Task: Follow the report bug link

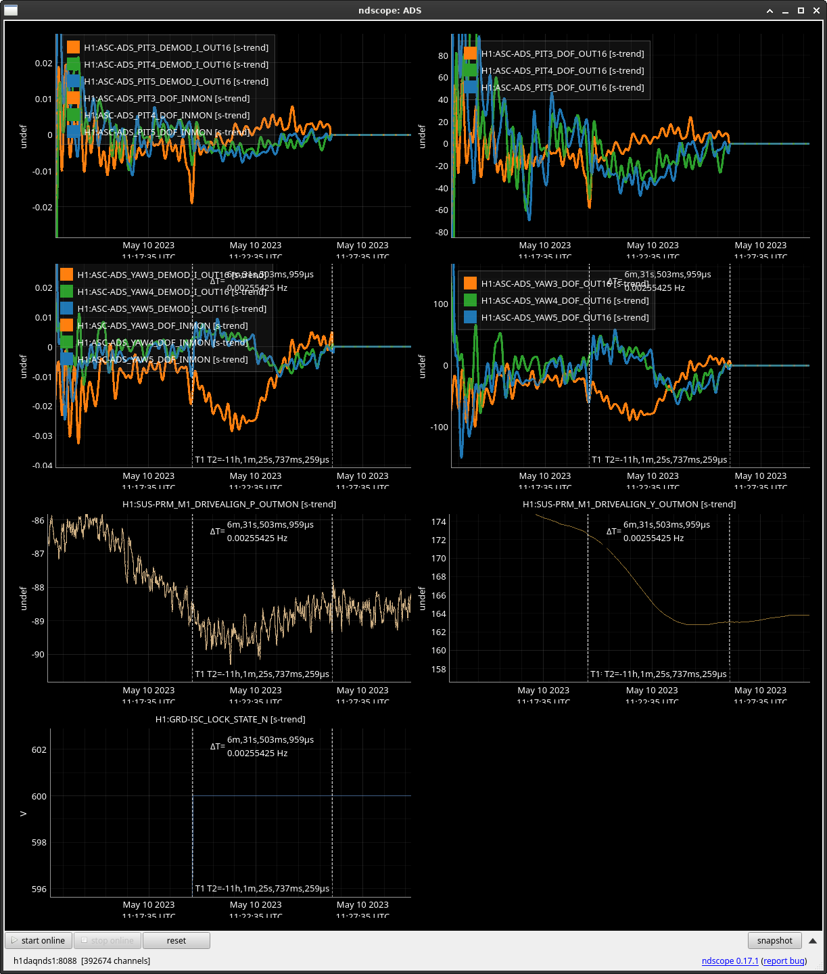Action: 784,960
